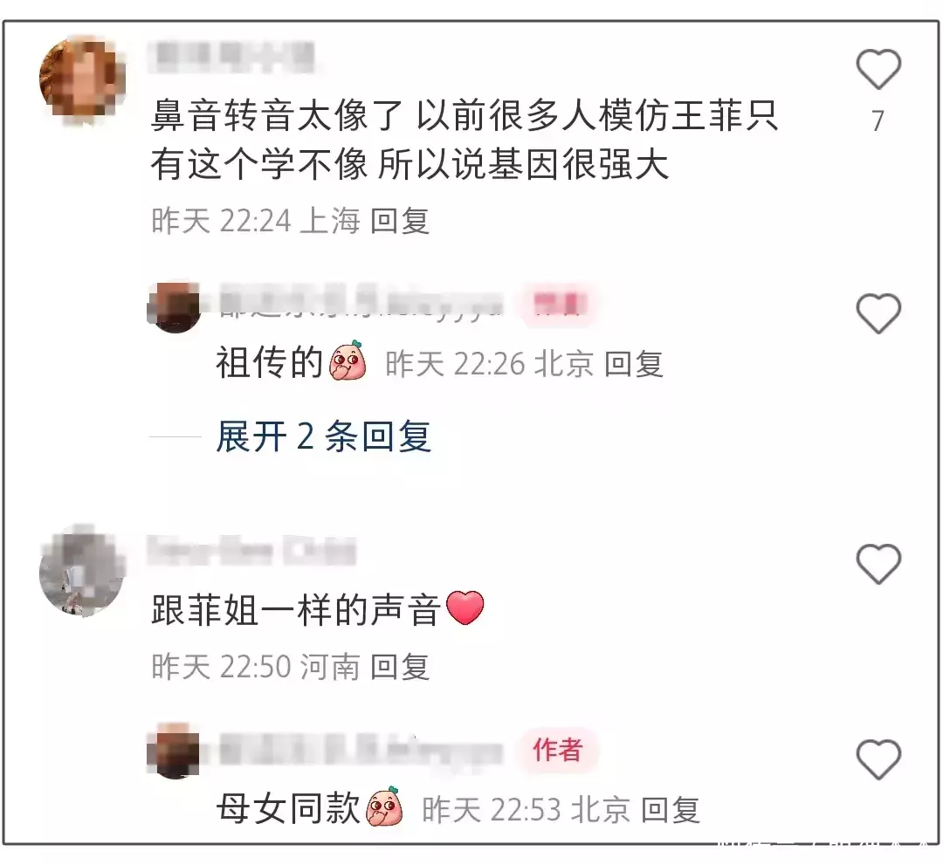Viewport: 943px width, 865px height.
Task: Like the 母女同款 author reply
Action: click(878, 759)
